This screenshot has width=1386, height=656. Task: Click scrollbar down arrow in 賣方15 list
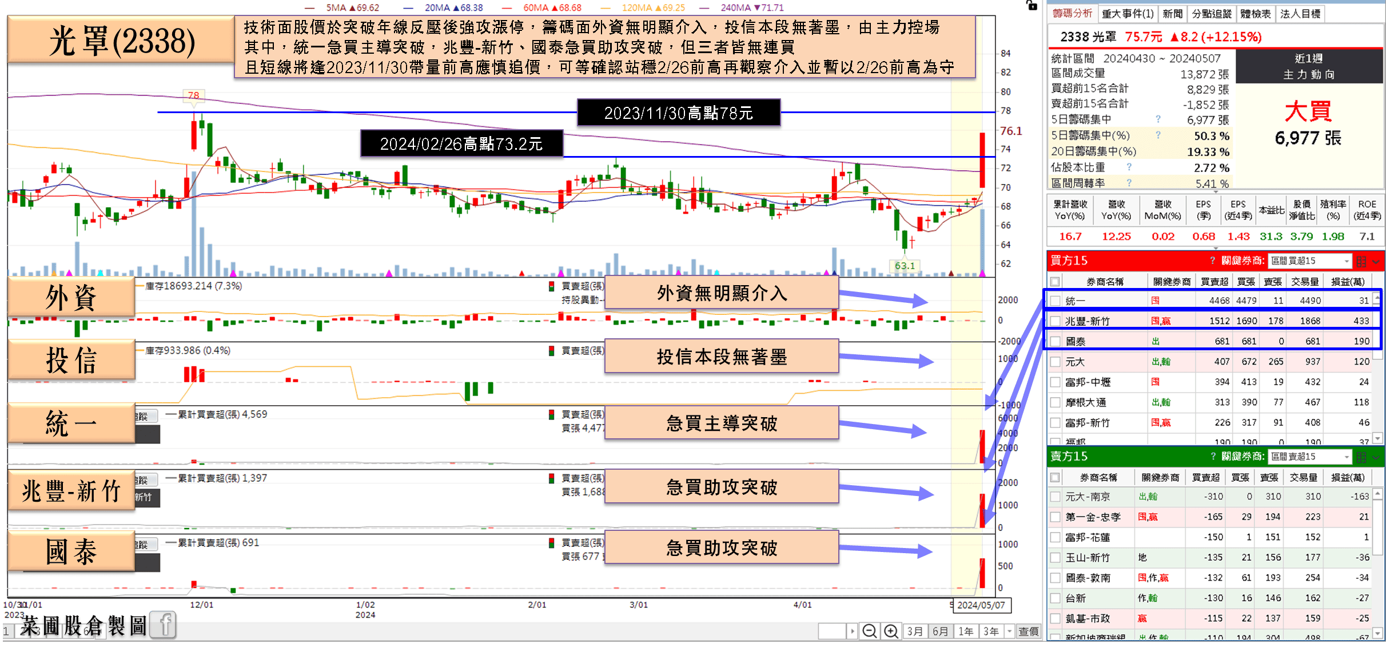pos(1377,633)
